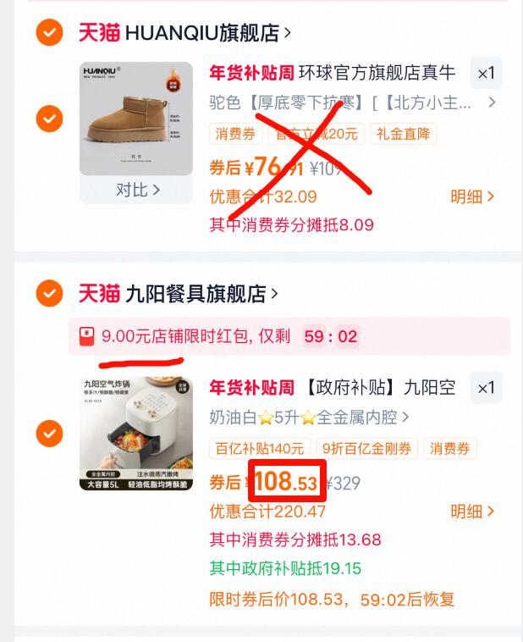Click the 天猫 logo beside HUANQIU
This screenshot has width=523, height=642.
coord(99,33)
